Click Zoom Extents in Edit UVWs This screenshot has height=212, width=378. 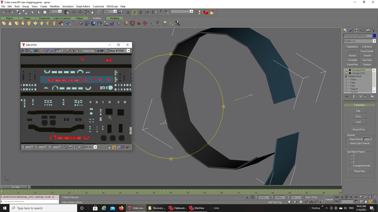[x=123, y=147]
